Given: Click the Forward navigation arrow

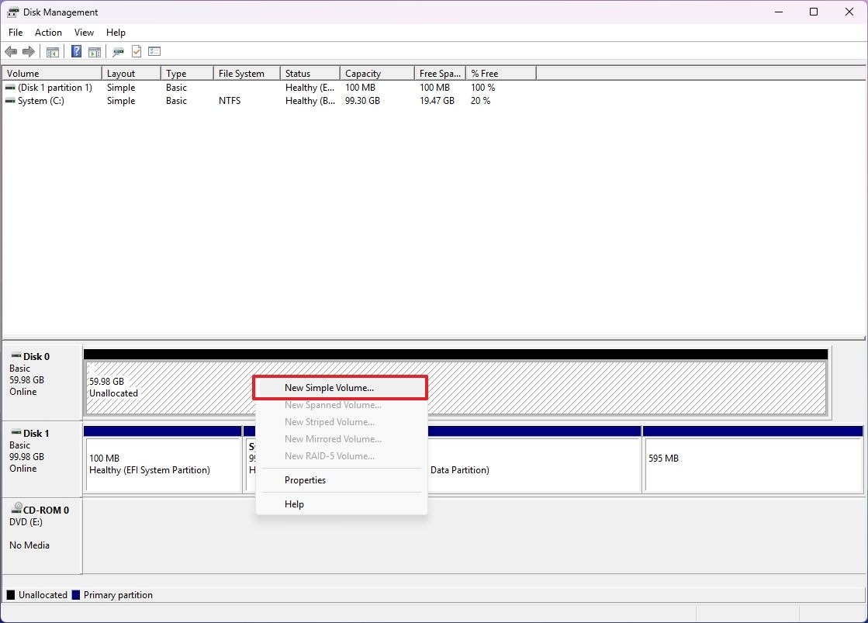Looking at the screenshot, I should click(x=29, y=51).
